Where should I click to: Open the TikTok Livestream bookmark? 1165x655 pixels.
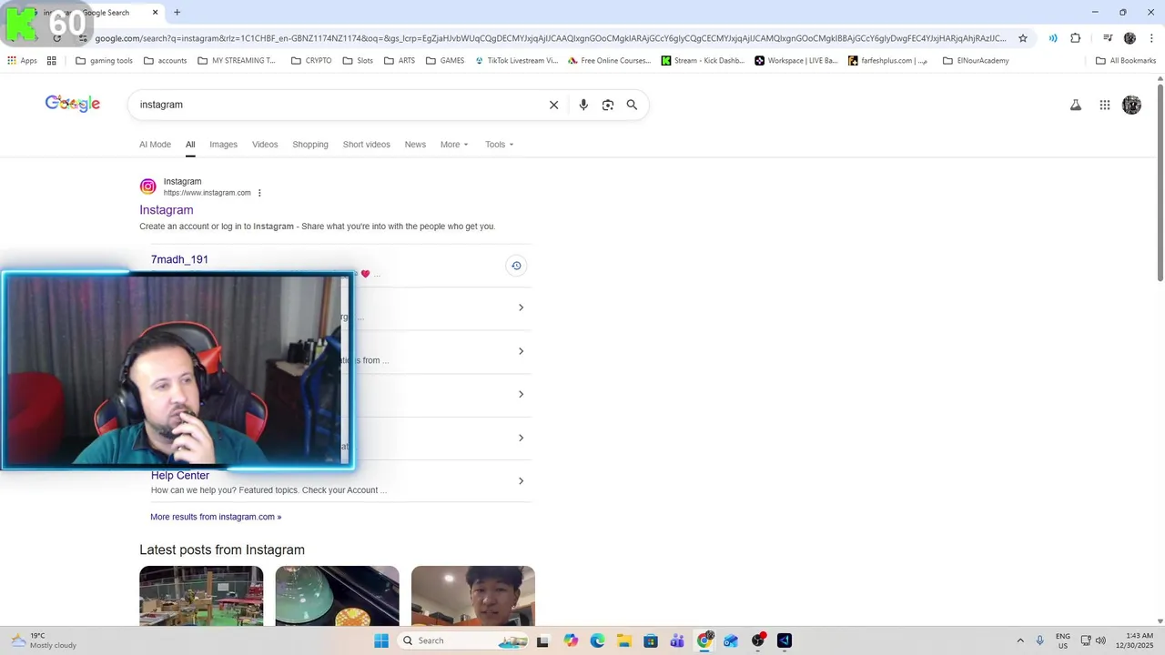coord(516,61)
